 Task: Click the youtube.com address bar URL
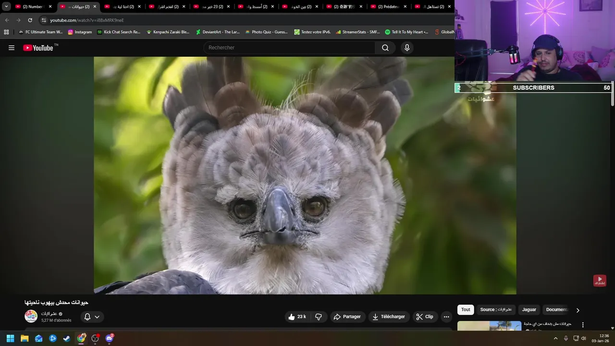pos(87,20)
